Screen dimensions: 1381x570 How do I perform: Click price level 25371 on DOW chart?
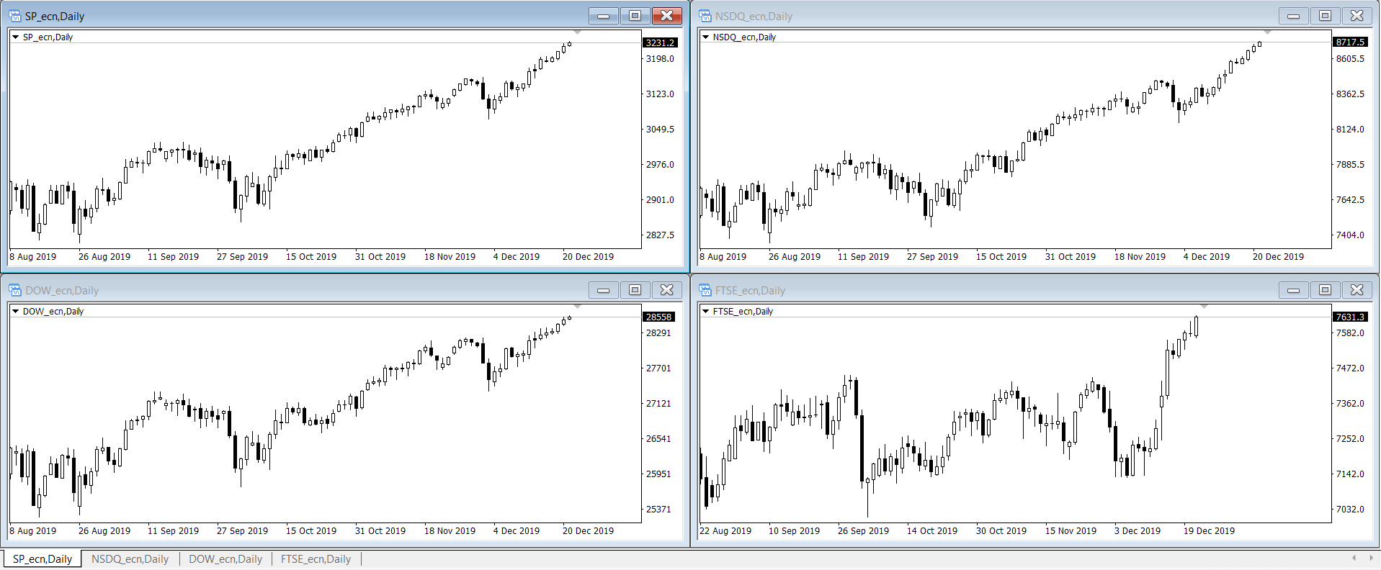click(658, 510)
